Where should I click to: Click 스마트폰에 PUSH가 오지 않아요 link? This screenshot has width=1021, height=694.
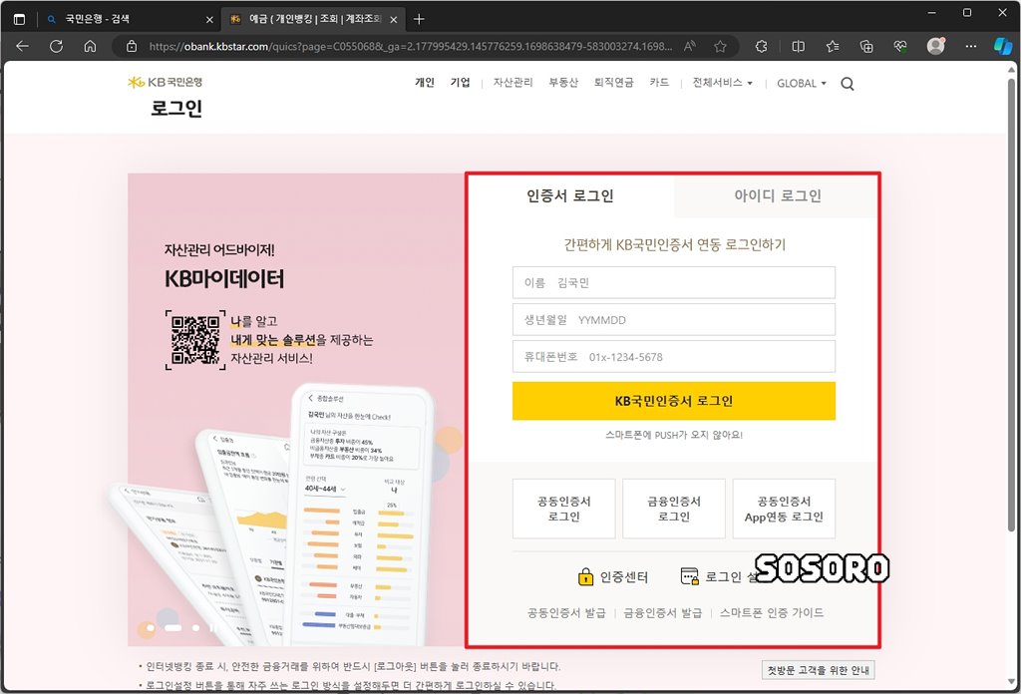click(x=673, y=435)
